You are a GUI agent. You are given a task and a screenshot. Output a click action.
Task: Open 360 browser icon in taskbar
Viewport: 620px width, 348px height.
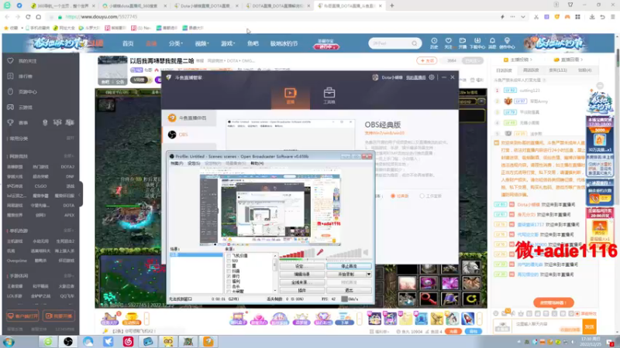tap(48, 341)
